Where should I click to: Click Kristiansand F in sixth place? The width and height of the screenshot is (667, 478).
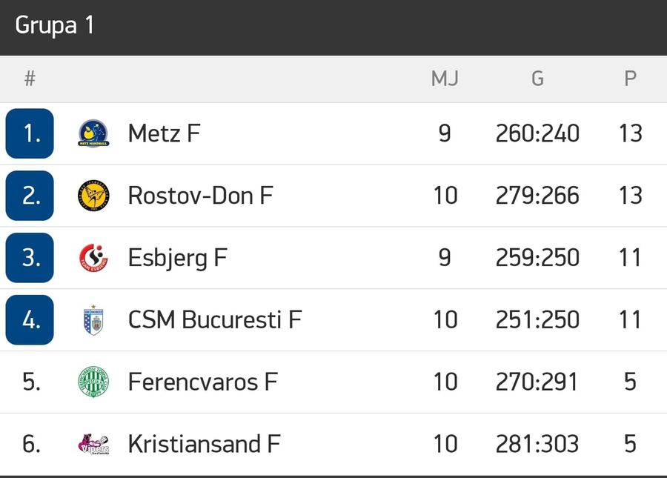[205, 444]
